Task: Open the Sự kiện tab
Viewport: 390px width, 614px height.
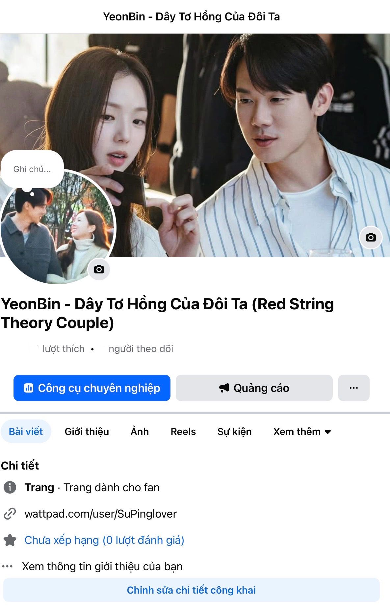Action: tap(234, 431)
